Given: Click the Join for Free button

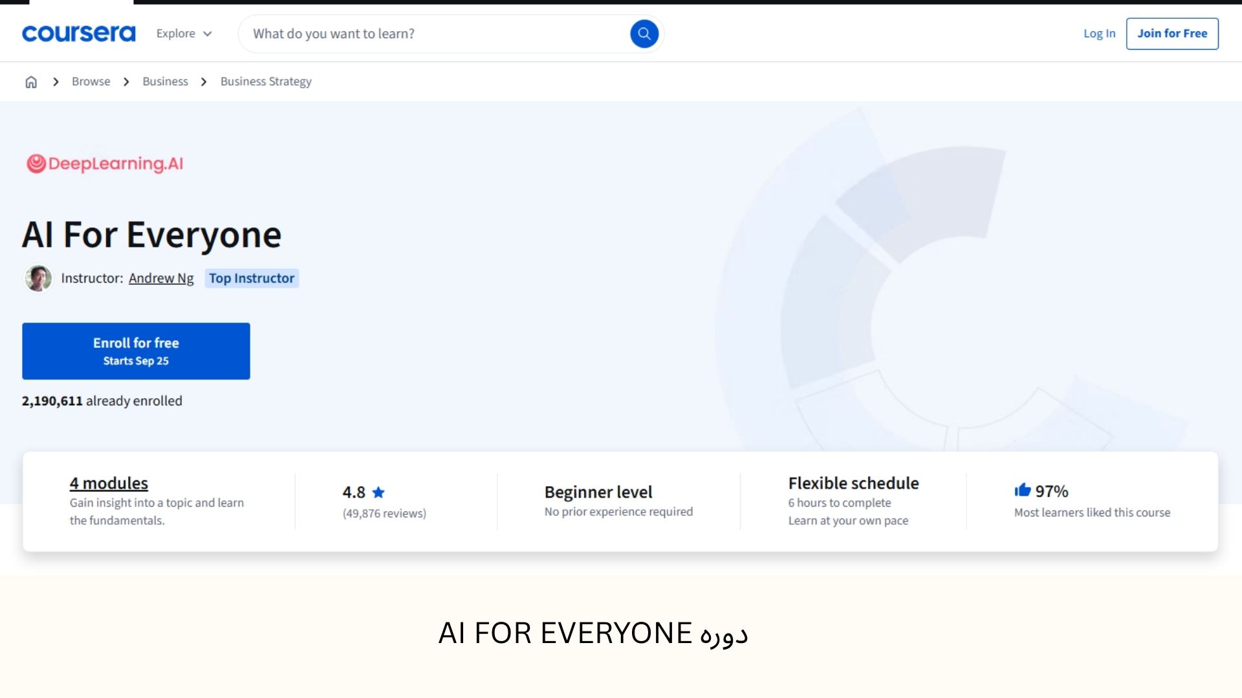Looking at the screenshot, I should (1172, 34).
